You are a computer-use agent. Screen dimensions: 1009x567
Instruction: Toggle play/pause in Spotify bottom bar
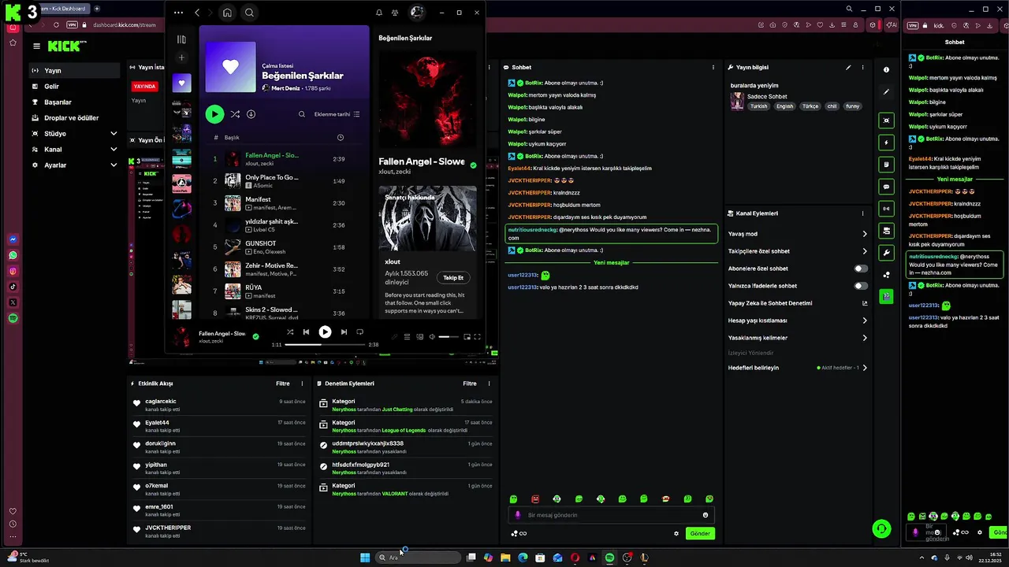[x=325, y=332]
